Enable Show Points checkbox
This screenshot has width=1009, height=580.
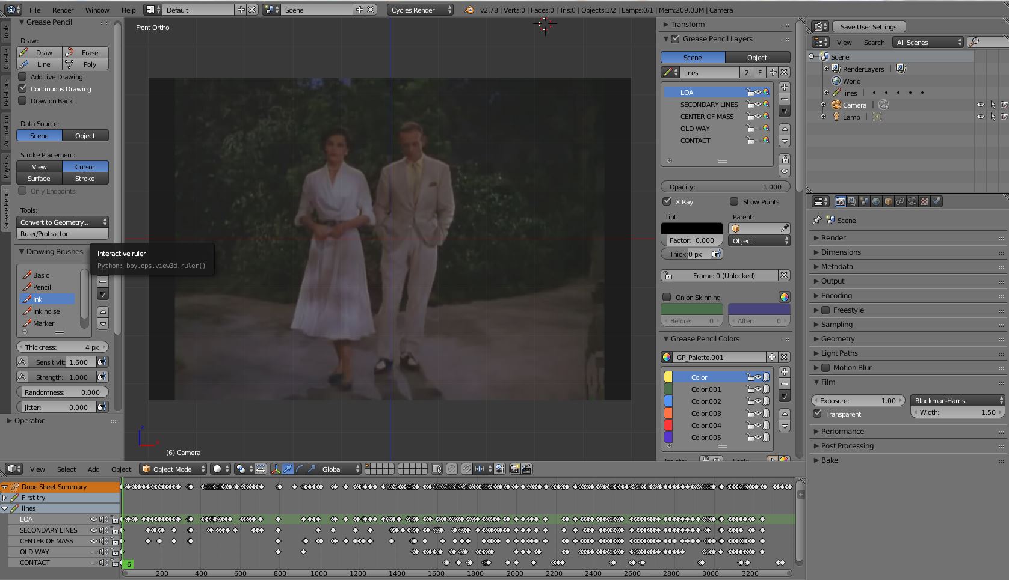tap(734, 201)
